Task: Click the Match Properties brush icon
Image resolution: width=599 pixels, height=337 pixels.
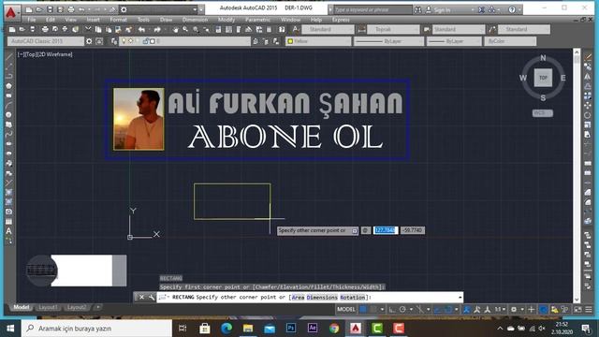Action: click(x=129, y=29)
